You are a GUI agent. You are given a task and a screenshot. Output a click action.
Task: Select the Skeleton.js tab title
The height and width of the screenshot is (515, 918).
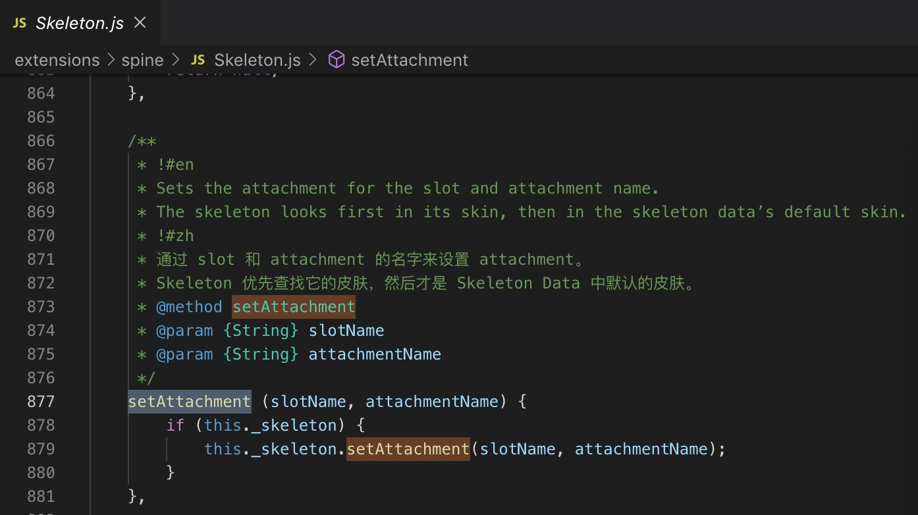pos(80,23)
